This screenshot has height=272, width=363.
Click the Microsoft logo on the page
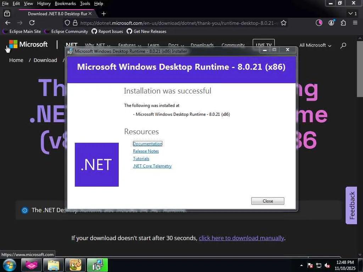coord(28,44)
